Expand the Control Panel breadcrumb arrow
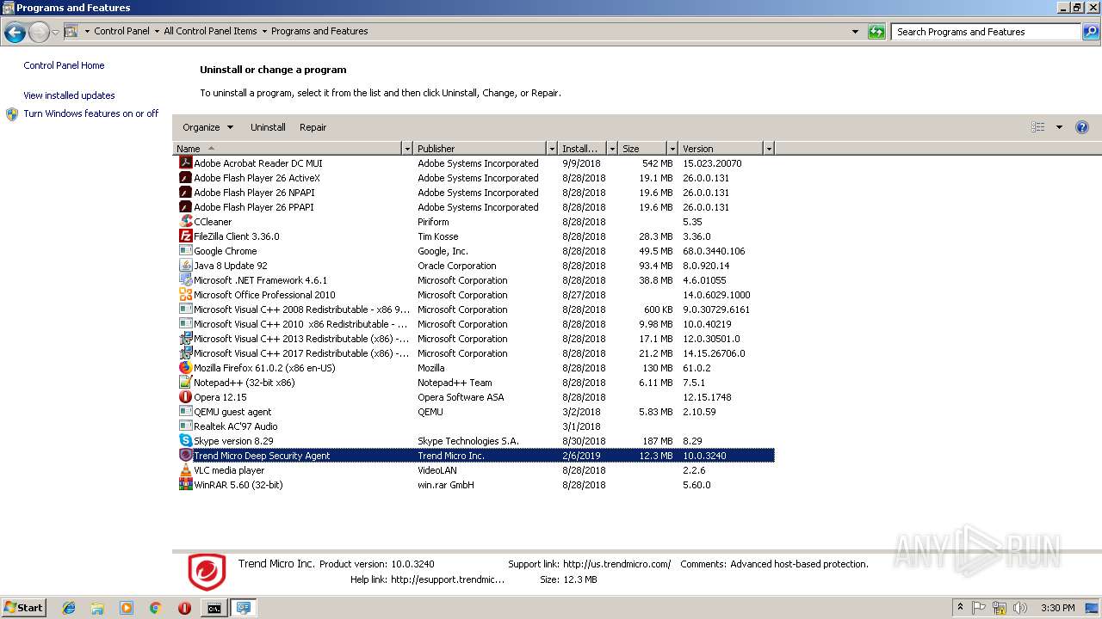 [x=157, y=32]
